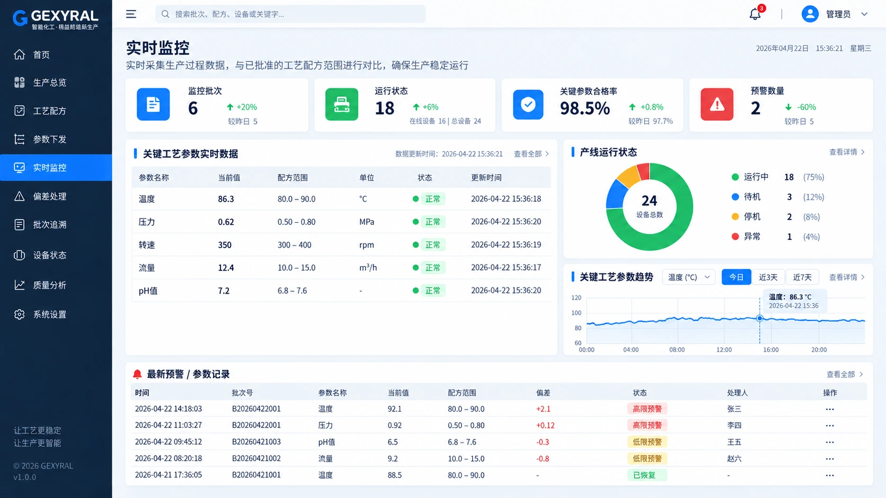The width and height of the screenshot is (886, 498).
Task: Select the 今日 trend range tab
Action: pos(737,277)
